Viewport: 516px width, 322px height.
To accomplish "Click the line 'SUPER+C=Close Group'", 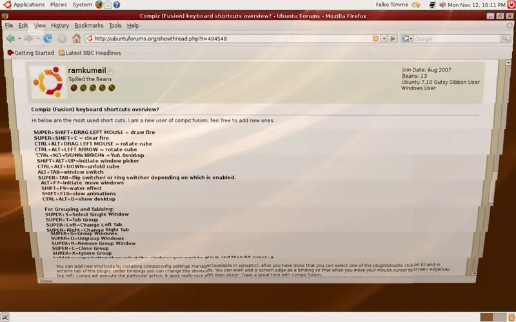I will coord(80,248).
